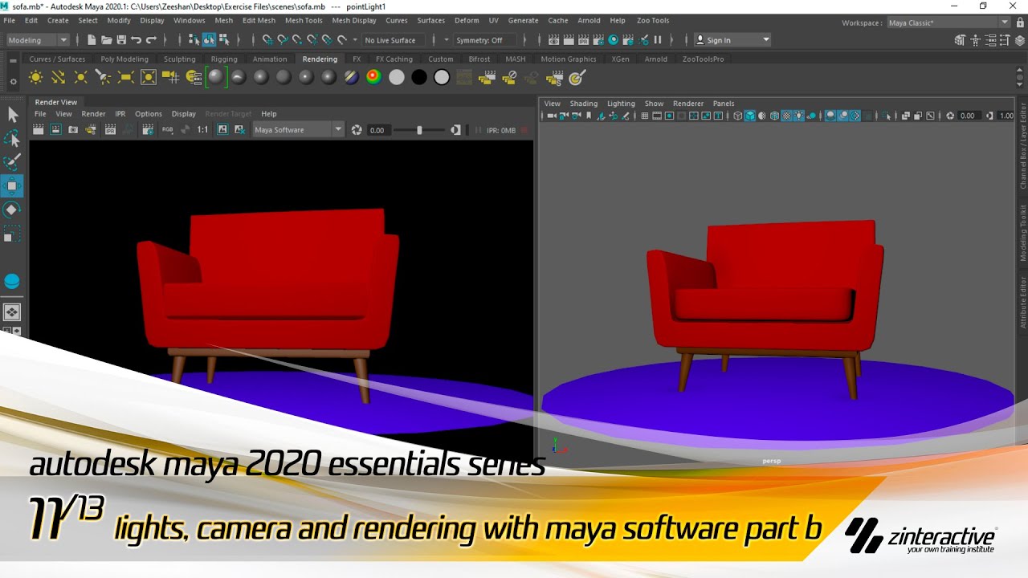Screen dimensions: 1028x578
Task: Select the Rotate tool in toolbox
Action: (12, 210)
